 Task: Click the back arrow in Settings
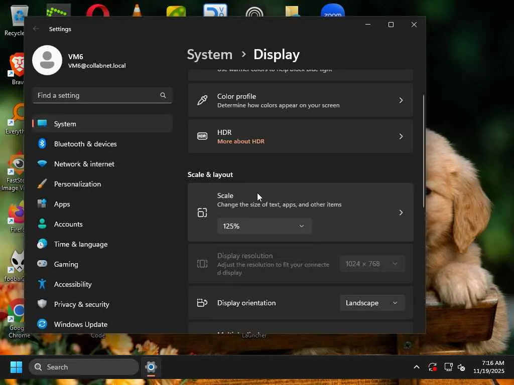pyautogui.click(x=36, y=29)
